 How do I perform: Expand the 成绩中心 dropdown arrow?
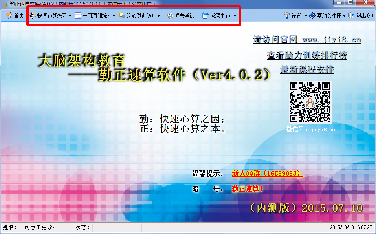pos(235,16)
